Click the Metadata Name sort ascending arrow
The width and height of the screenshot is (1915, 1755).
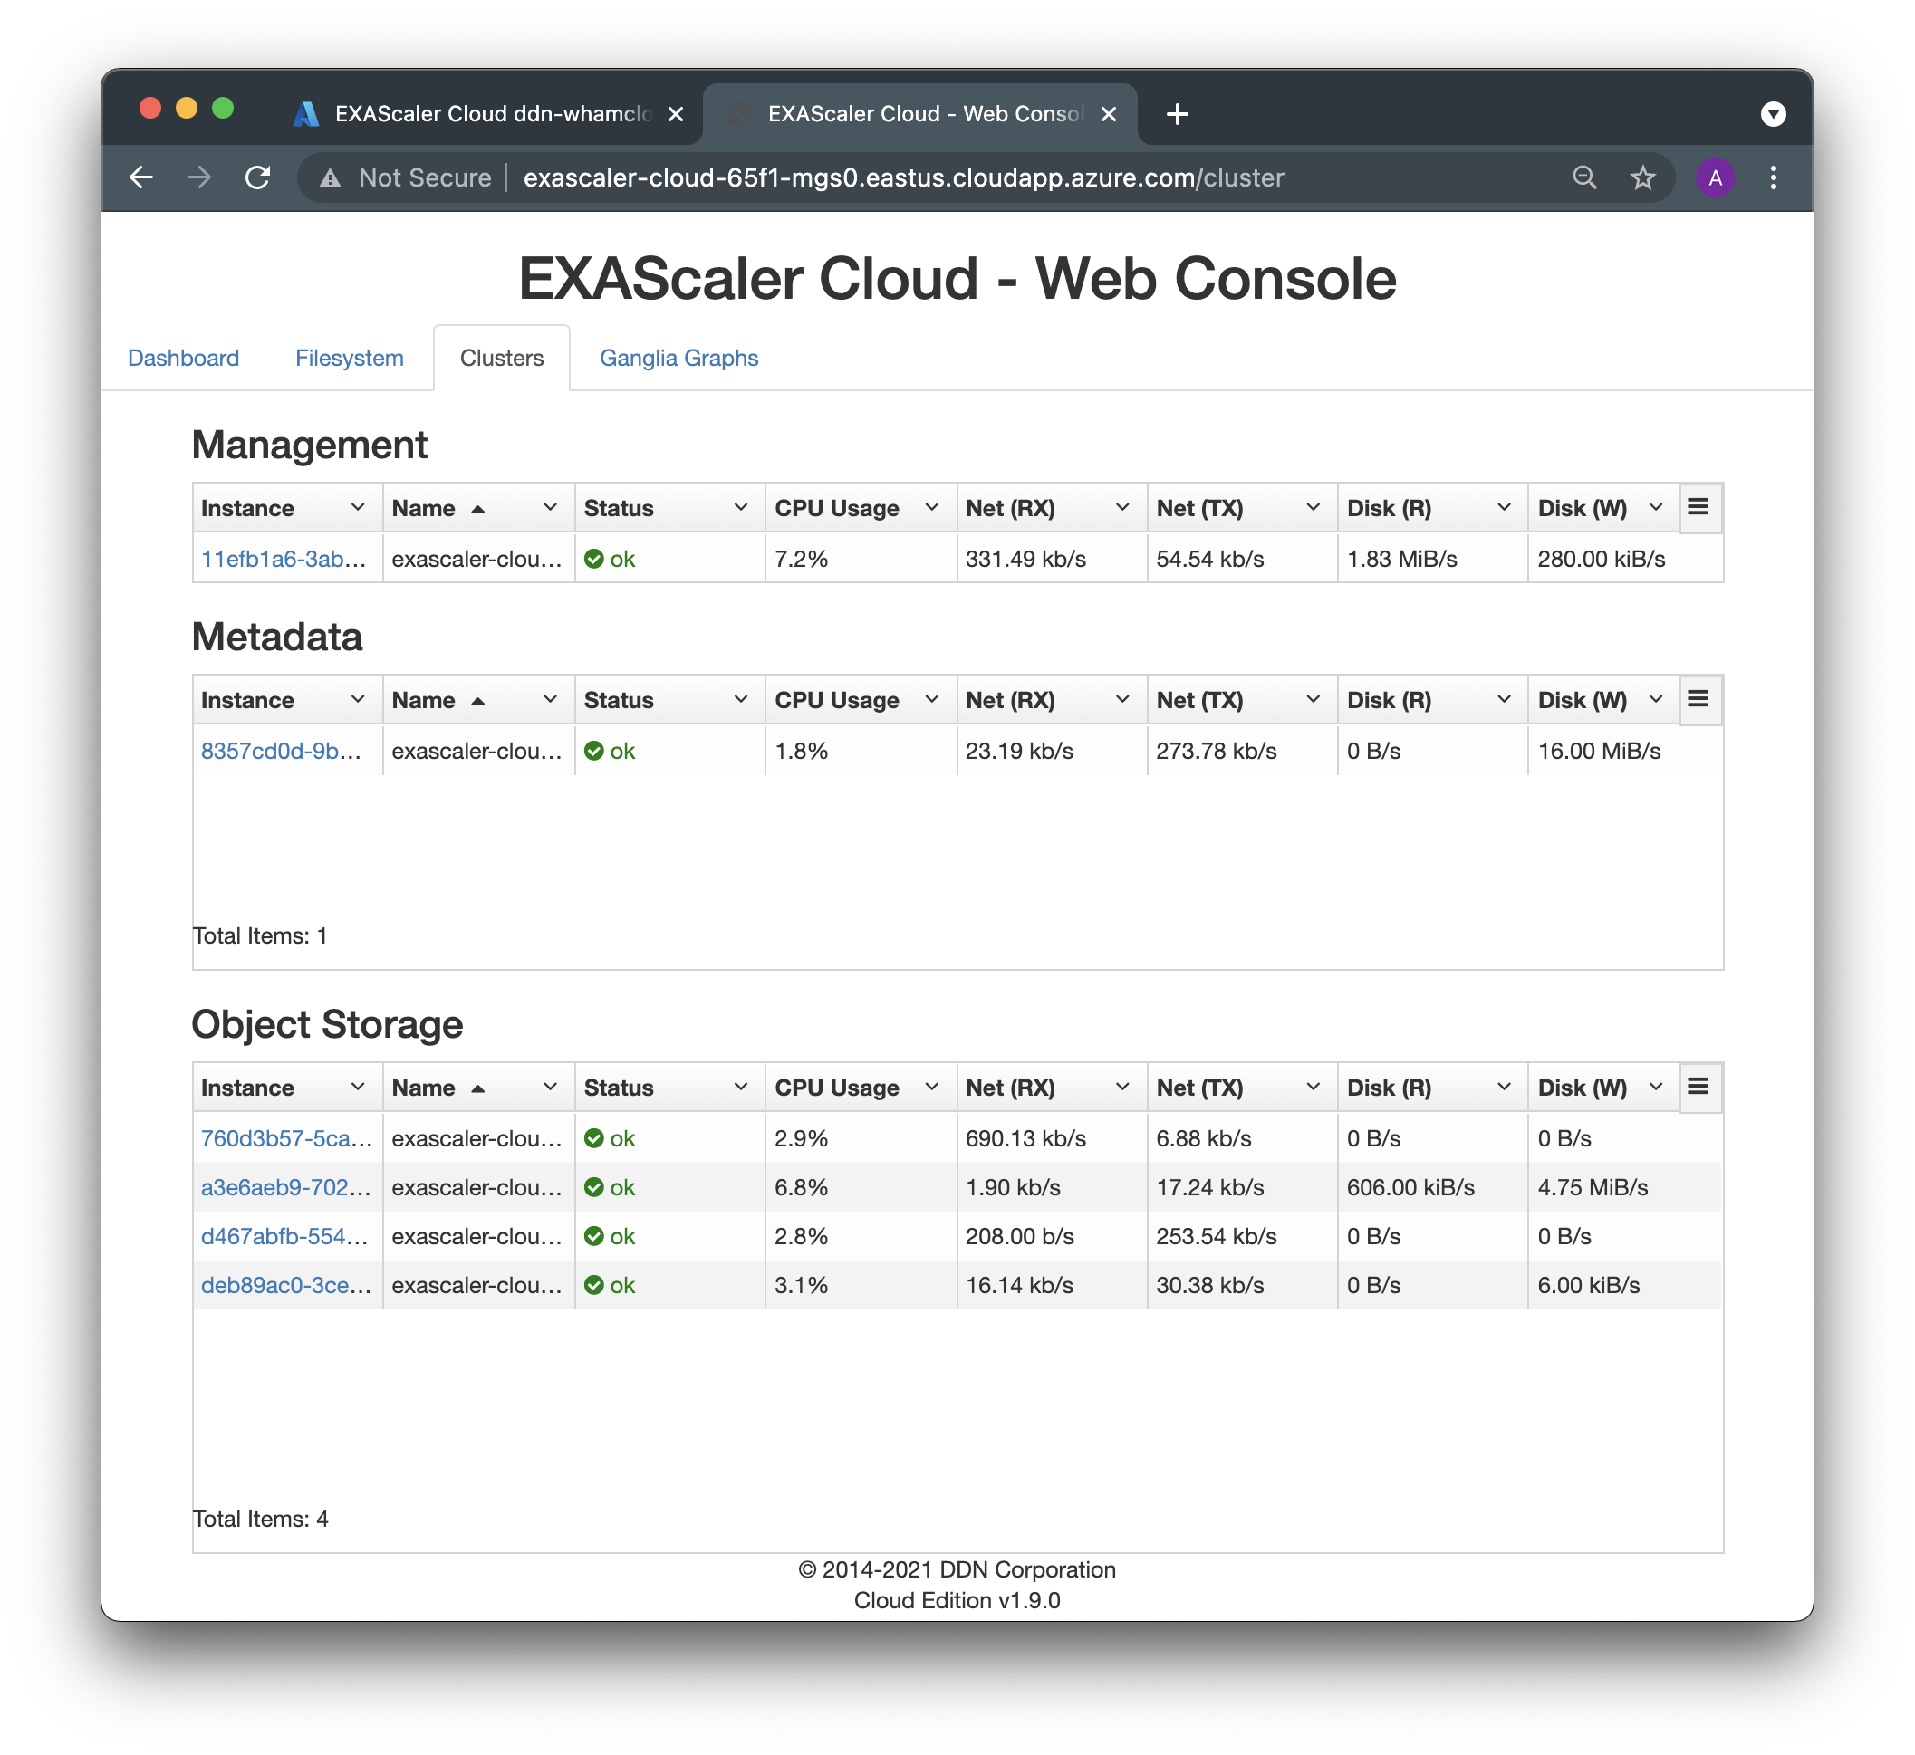[477, 702]
